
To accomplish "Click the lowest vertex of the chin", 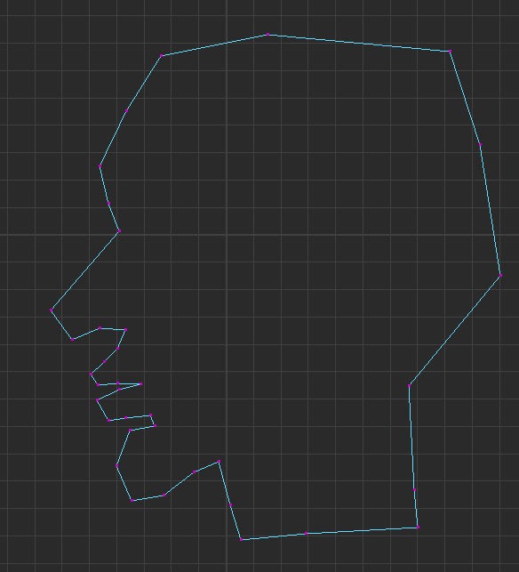I will 132,500.
